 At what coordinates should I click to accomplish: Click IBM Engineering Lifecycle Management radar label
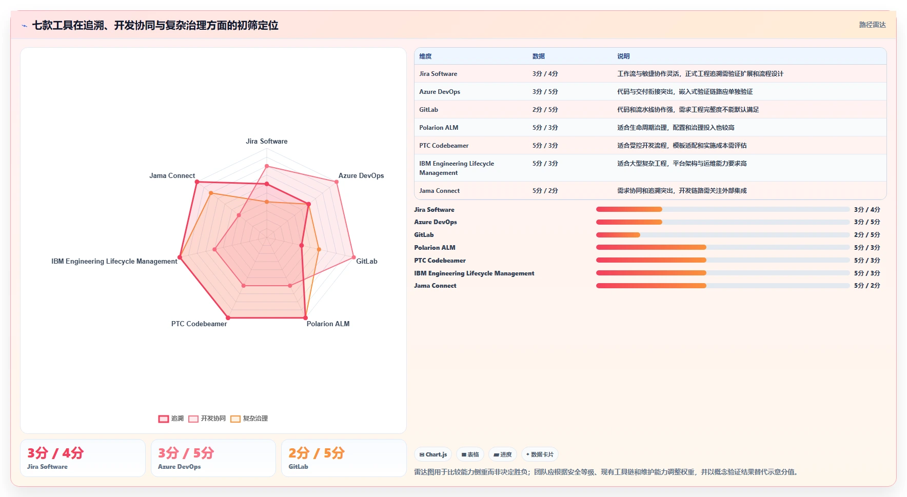click(x=114, y=261)
